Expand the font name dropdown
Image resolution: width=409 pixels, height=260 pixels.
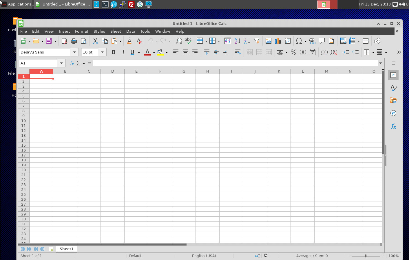coord(74,52)
